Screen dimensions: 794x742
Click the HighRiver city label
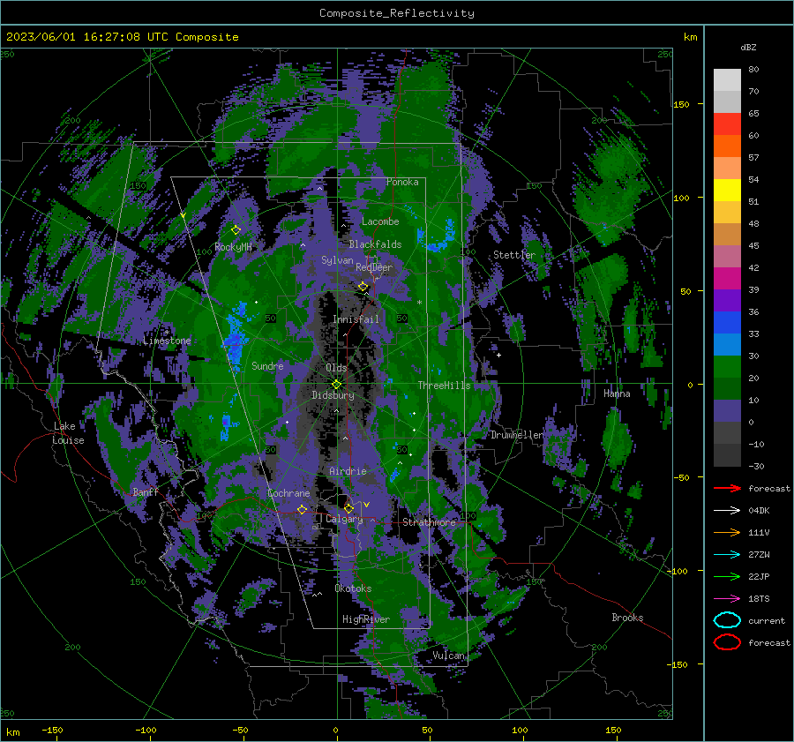(366, 619)
